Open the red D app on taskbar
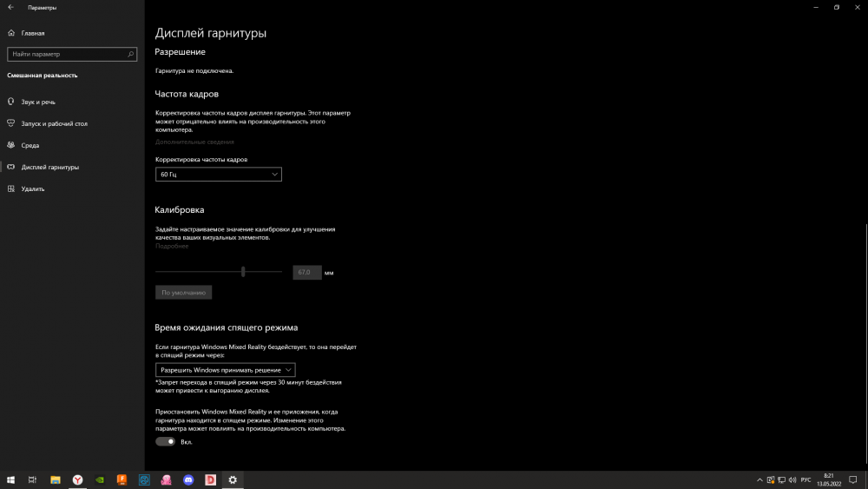 tap(210, 480)
